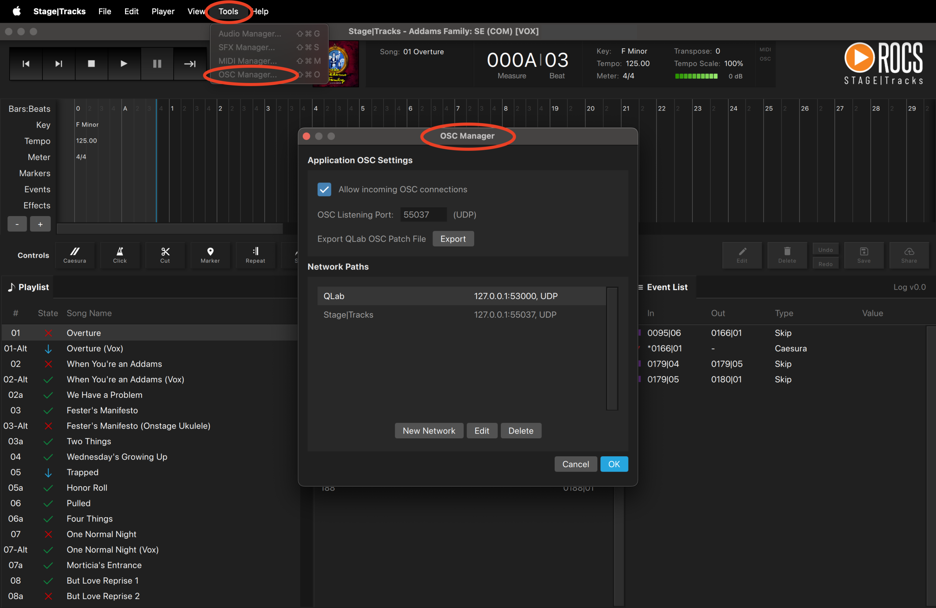Click the New Network button
Viewport: 936px width, 608px height.
point(429,430)
